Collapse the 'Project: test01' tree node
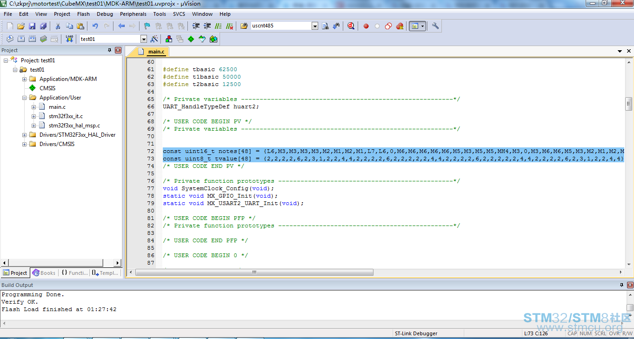This screenshot has width=634, height=339. coord(6,60)
